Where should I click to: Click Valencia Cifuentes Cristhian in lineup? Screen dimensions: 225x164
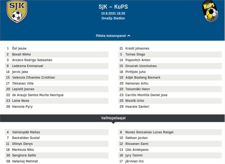click(x=33, y=78)
